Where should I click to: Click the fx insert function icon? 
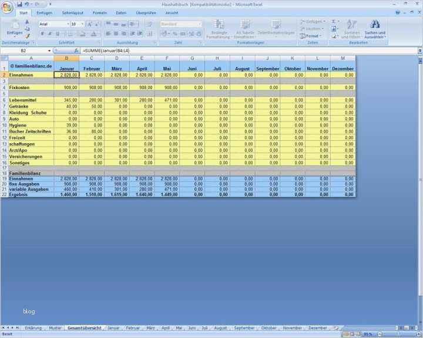point(76,51)
